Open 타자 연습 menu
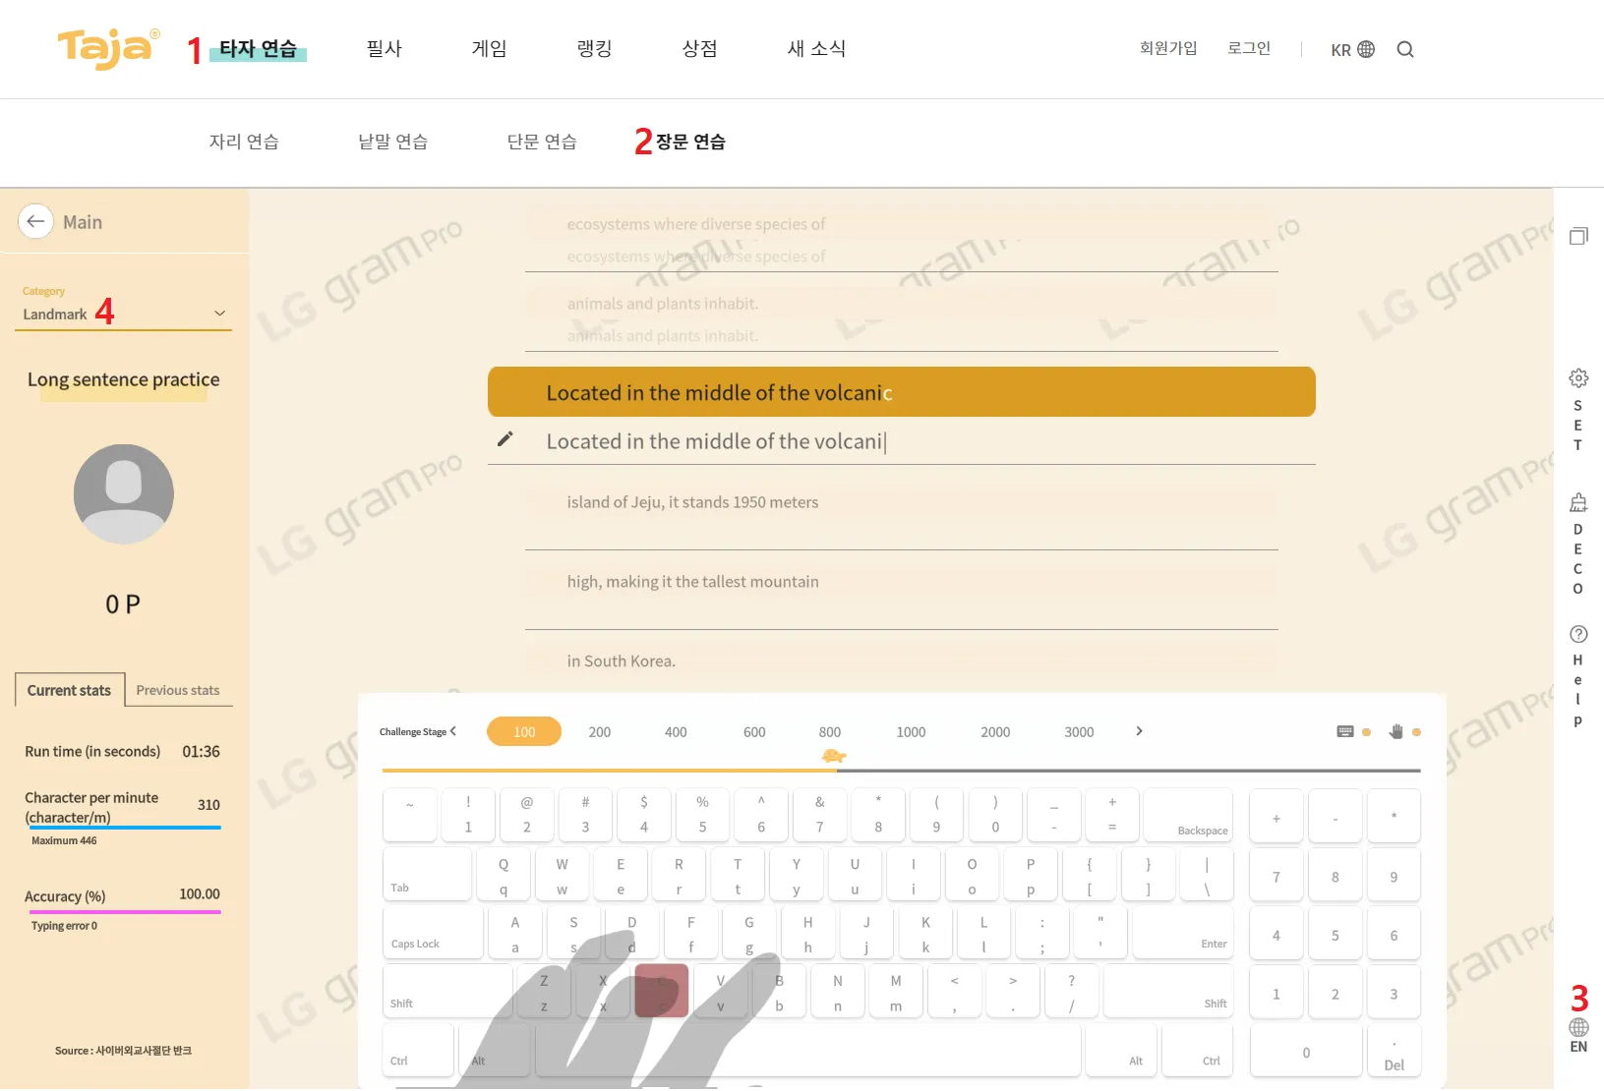This screenshot has width=1604, height=1091. tap(258, 48)
